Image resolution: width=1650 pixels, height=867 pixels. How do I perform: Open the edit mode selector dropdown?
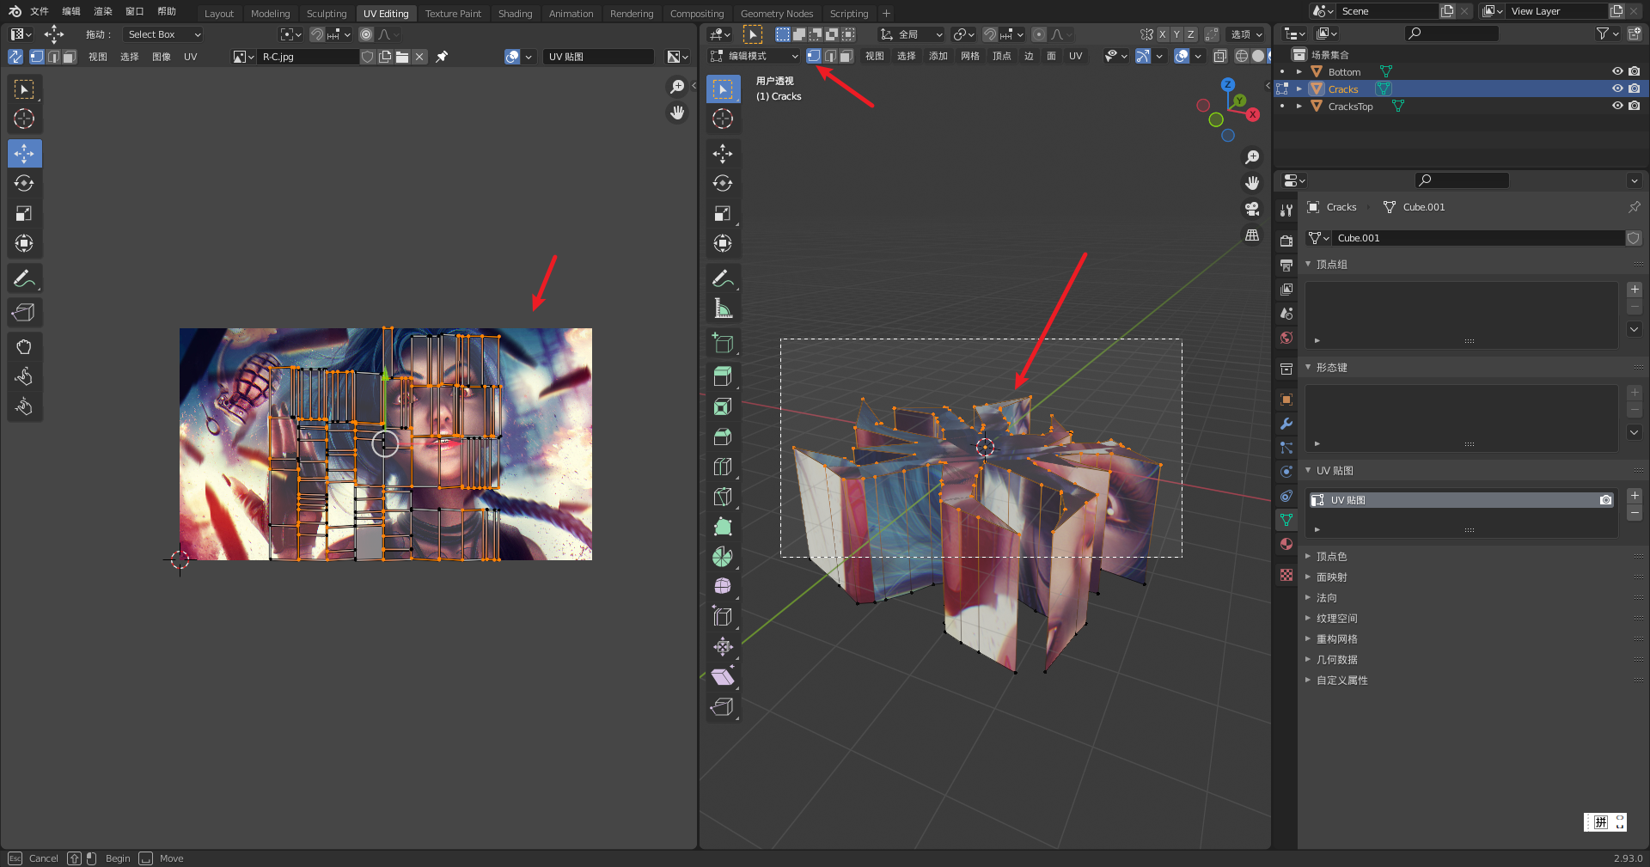[755, 56]
